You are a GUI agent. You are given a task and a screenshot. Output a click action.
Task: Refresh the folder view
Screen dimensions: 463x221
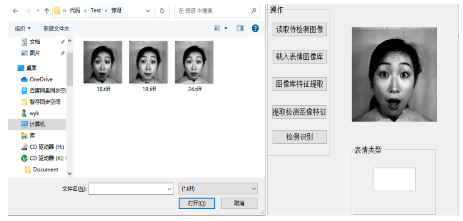coord(162,11)
